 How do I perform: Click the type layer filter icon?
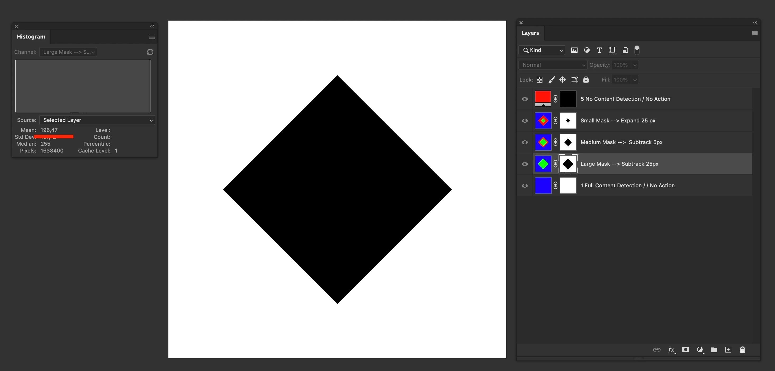(x=599, y=50)
